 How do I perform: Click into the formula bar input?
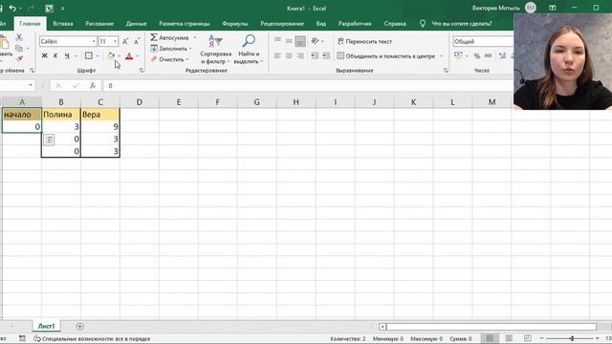pos(308,85)
